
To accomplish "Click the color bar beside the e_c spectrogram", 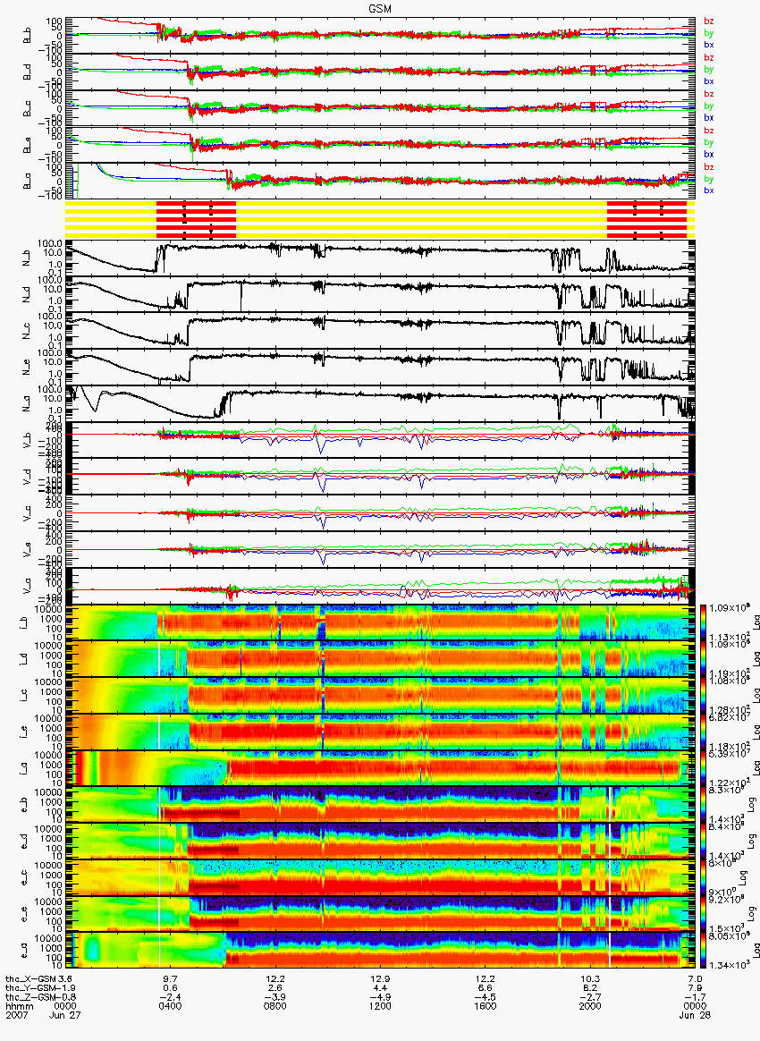I will pyautogui.click(x=703, y=878).
